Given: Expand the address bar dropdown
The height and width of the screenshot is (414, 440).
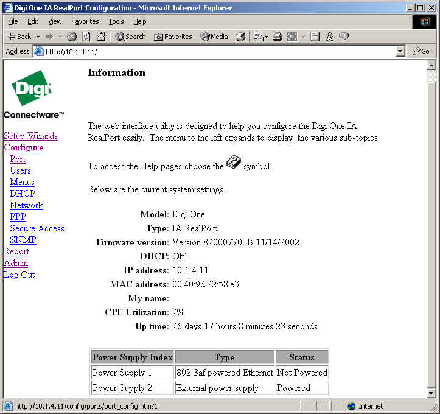Looking at the screenshot, I should (x=400, y=52).
